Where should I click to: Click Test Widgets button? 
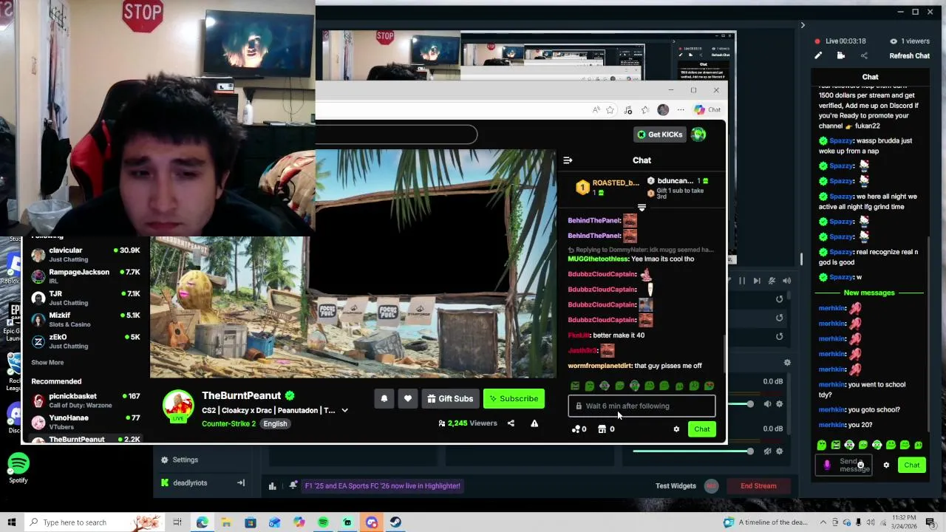click(x=676, y=486)
